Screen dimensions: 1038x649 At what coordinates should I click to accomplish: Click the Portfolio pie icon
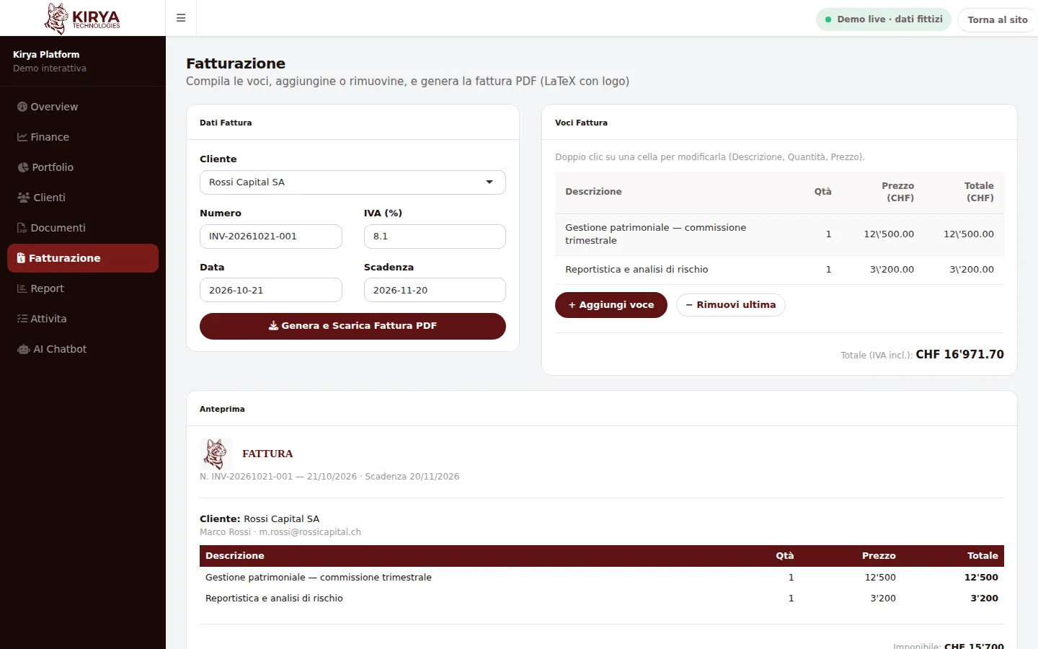click(23, 167)
